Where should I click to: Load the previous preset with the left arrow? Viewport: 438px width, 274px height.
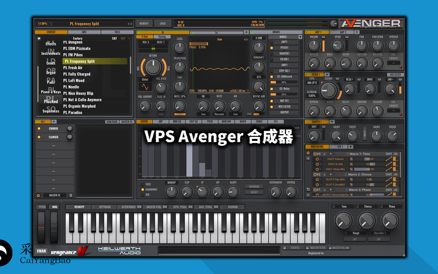coord(128,24)
